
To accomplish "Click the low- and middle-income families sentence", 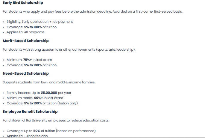I will 49,82.
